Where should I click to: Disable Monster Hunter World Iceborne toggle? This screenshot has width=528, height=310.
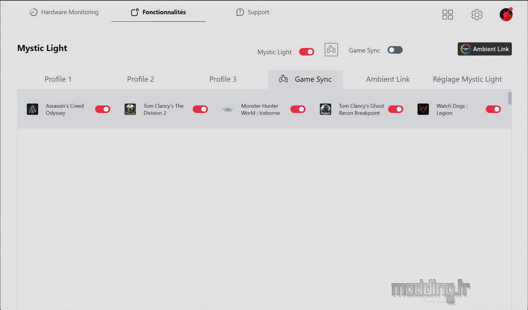point(298,109)
